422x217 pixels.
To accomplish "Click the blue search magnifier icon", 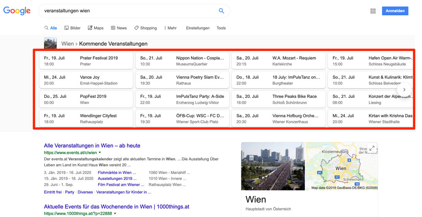I will [x=221, y=11].
